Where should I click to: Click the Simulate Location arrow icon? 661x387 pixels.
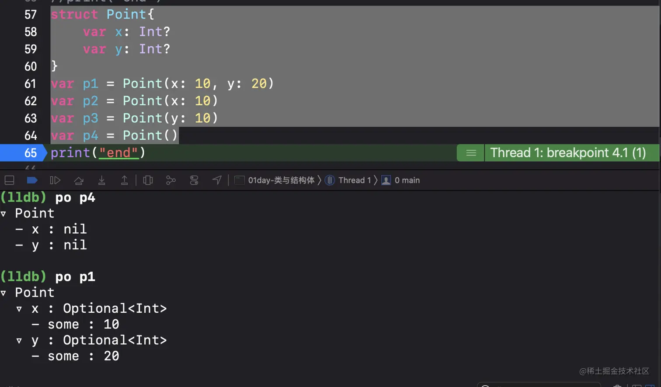(x=217, y=180)
